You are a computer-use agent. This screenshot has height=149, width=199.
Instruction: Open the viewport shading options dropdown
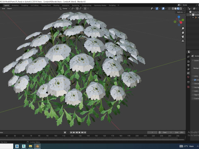183,9
